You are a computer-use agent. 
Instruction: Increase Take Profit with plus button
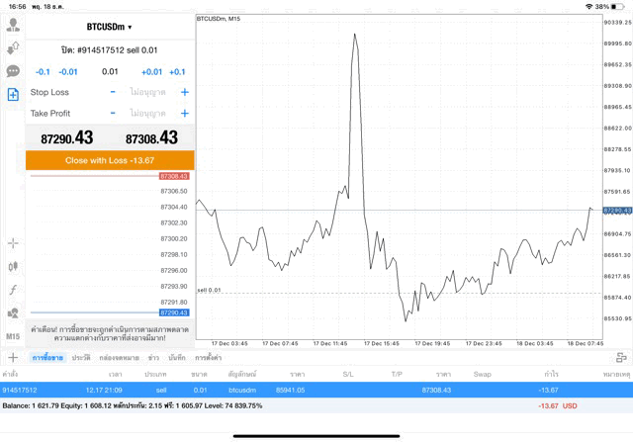click(x=184, y=114)
